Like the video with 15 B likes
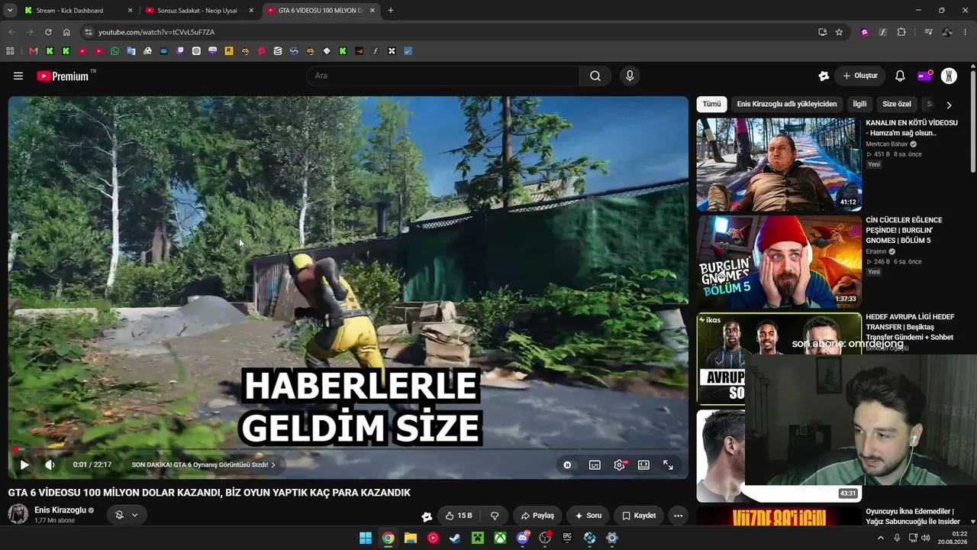Viewport: 977px width, 550px height. coord(459,516)
